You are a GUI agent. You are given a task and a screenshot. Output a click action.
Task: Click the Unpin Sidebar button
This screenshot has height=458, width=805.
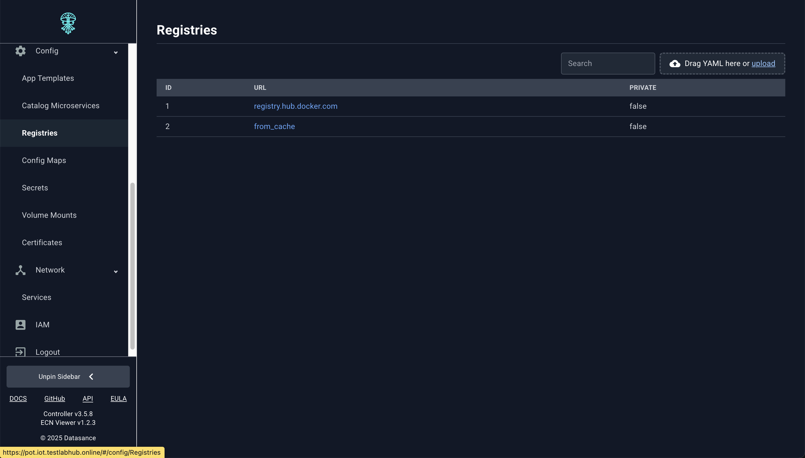pos(68,376)
